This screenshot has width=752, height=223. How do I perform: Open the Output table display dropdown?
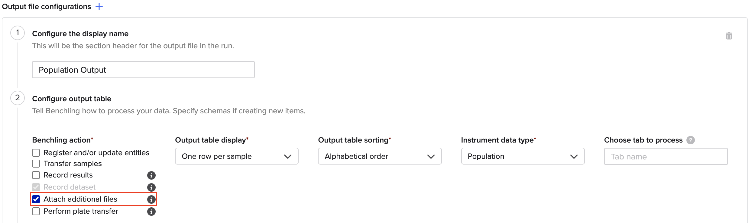coord(237,156)
